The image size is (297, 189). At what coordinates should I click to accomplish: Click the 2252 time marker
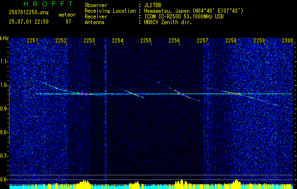[61, 40]
